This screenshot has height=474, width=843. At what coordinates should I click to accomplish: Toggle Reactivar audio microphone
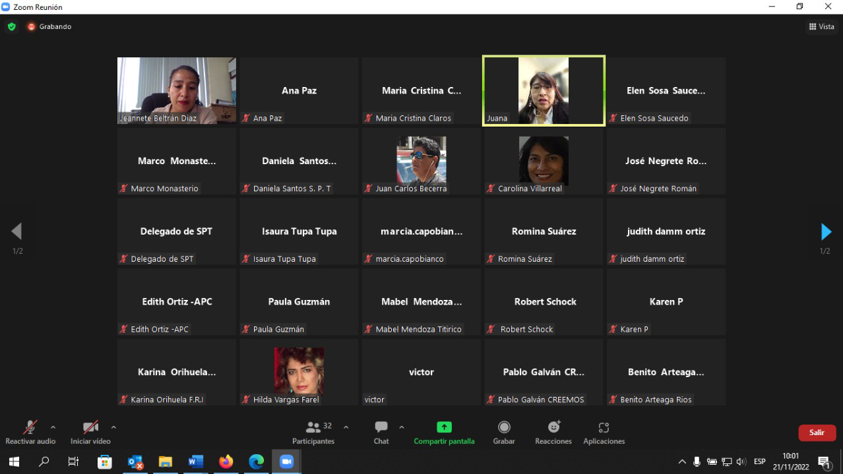coord(30,428)
